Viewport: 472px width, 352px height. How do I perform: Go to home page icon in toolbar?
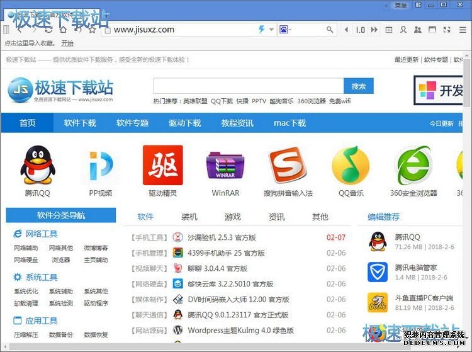[x=63, y=30]
